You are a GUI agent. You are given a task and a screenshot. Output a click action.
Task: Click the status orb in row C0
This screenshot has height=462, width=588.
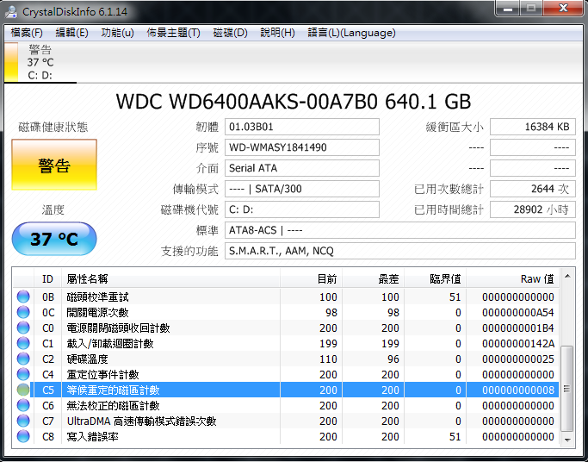(x=23, y=328)
